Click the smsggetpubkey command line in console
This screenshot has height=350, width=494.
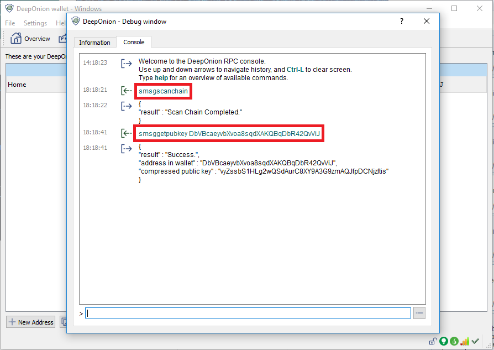[229, 134]
